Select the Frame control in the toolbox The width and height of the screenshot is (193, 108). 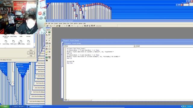coord(47,38)
